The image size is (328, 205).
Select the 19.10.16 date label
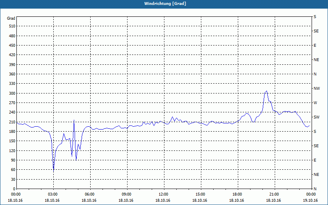pyautogui.click(x=310, y=200)
